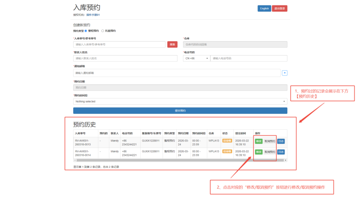
Task: Click the plus icon to add notification email
Action: click(284, 73)
